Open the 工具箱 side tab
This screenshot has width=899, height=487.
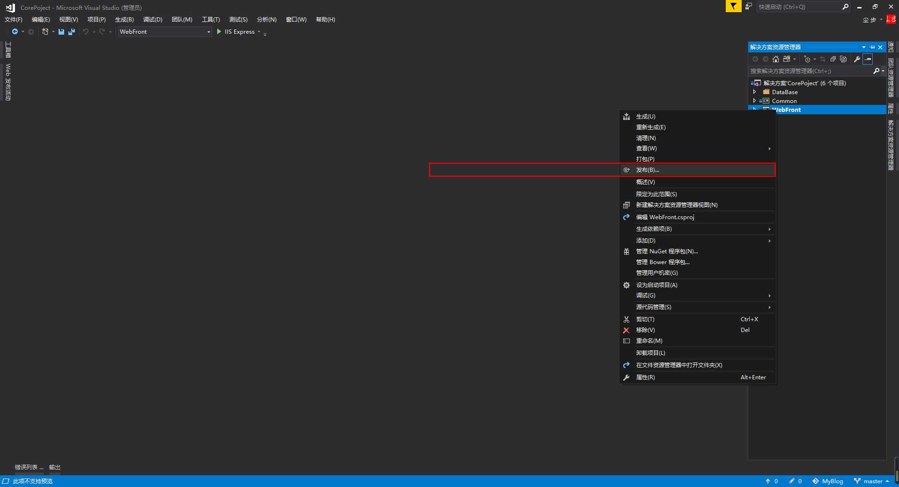[8, 50]
